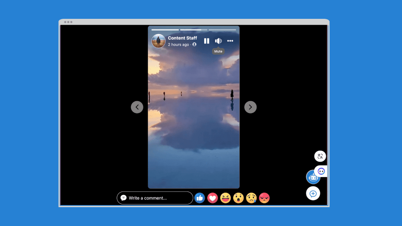This screenshot has width=402, height=226.
Task: React with the Wow surprised emoji
Action: [x=238, y=198]
